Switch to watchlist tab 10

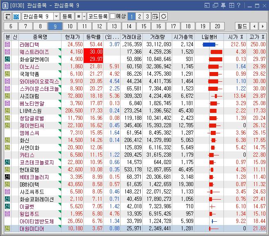[70, 26]
